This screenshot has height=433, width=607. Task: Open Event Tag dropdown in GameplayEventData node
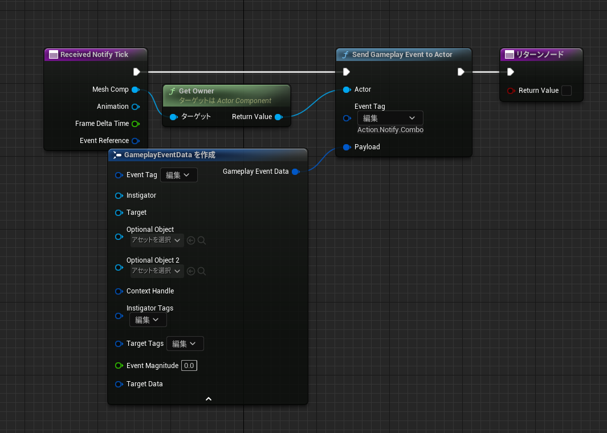click(178, 175)
